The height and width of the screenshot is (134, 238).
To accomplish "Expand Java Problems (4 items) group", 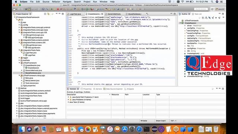I will pos(68,100).
